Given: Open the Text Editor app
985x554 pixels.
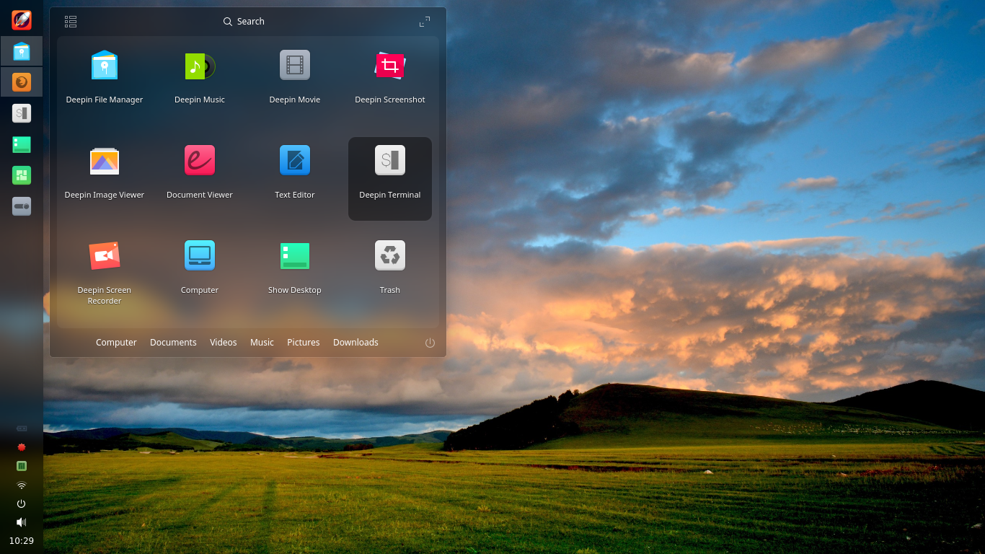Looking at the screenshot, I should point(294,160).
